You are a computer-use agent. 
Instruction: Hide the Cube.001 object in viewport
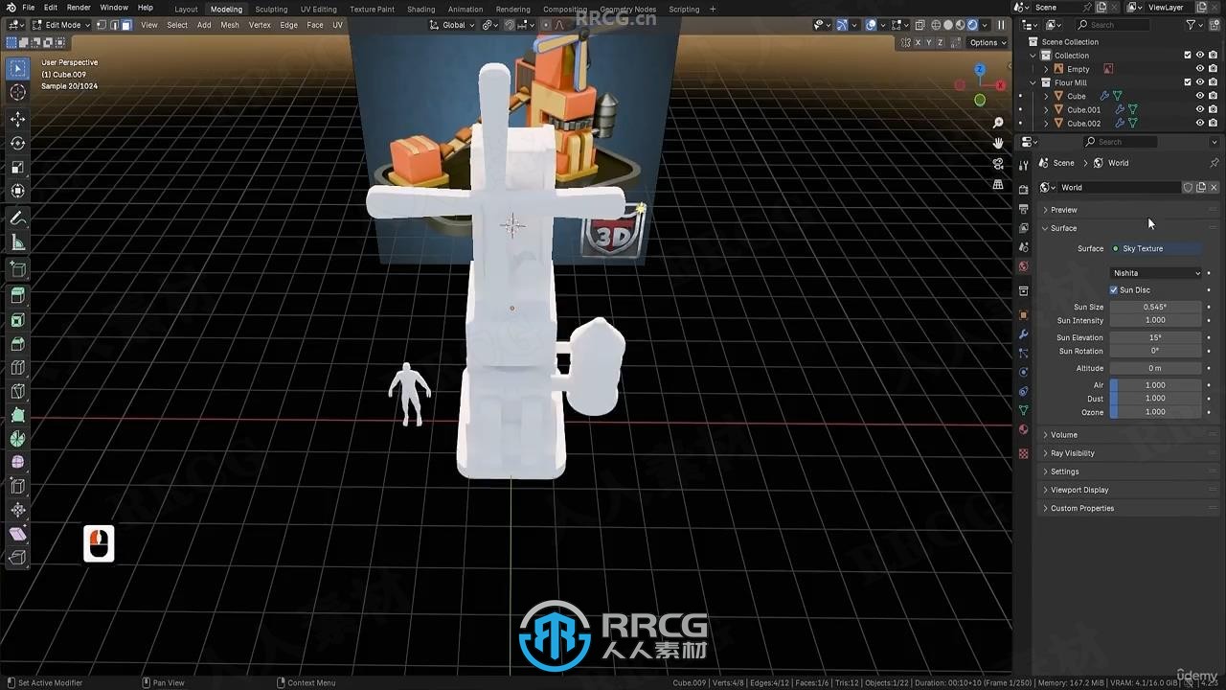1199,109
